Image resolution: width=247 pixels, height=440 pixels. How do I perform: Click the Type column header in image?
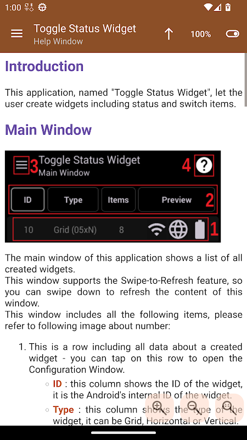(x=73, y=200)
